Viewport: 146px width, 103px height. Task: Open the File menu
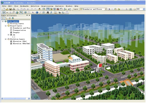tap(4, 6)
